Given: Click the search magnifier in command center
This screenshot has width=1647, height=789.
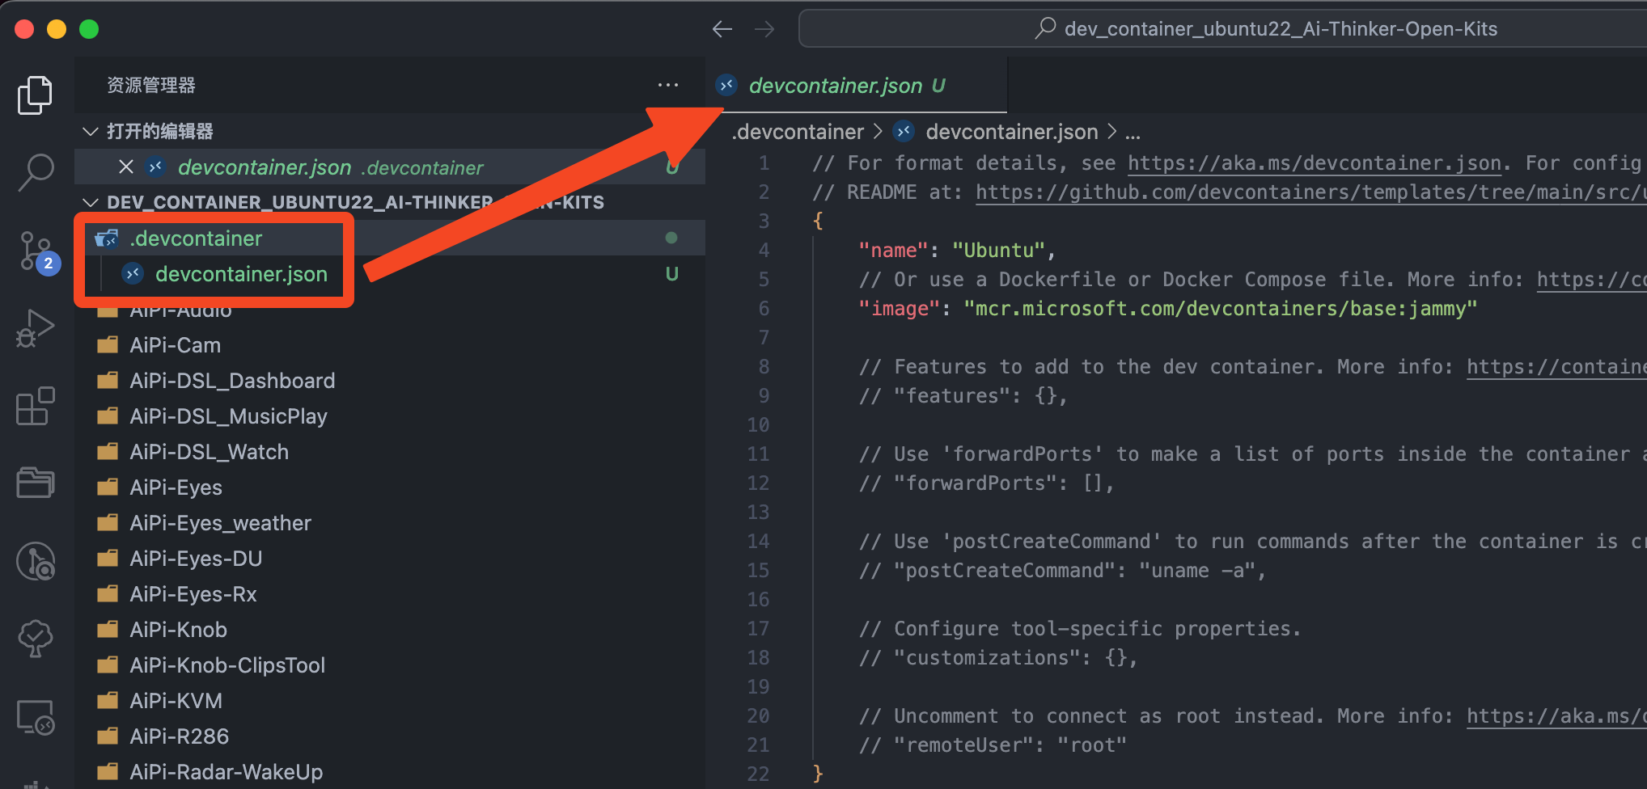Looking at the screenshot, I should (x=1045, y=28).
